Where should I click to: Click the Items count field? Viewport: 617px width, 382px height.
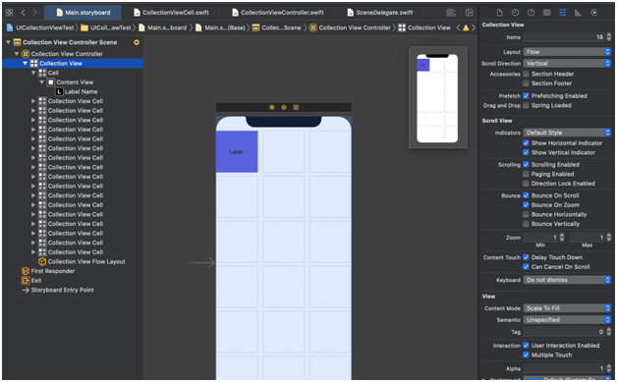tap(564, 37)
